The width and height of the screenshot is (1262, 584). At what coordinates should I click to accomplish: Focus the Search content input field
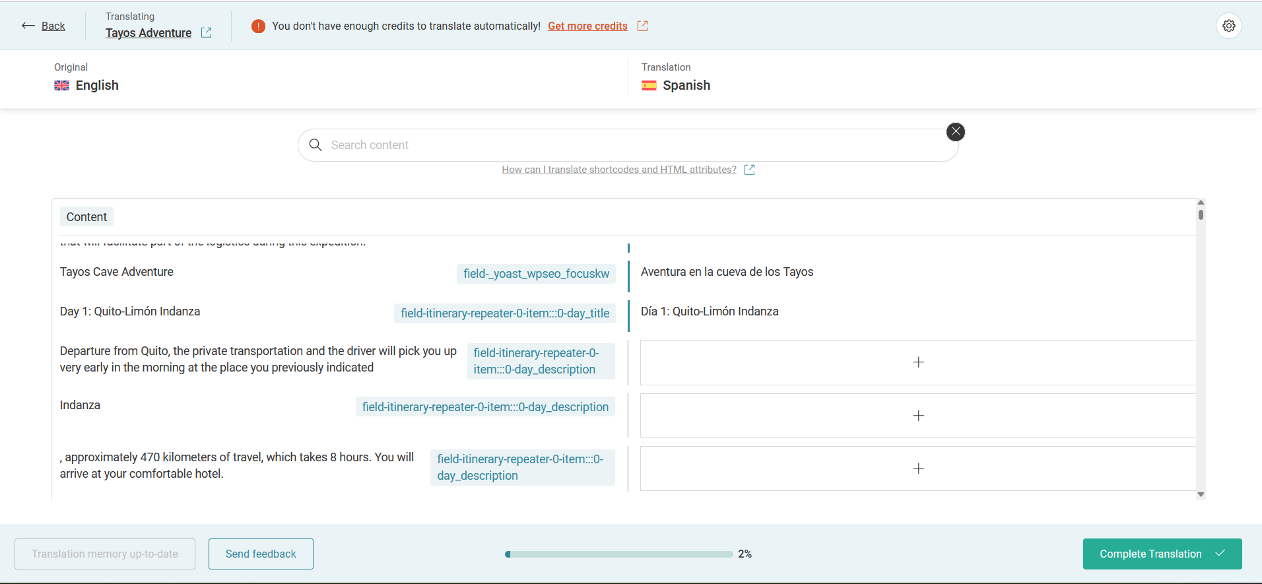634,145
